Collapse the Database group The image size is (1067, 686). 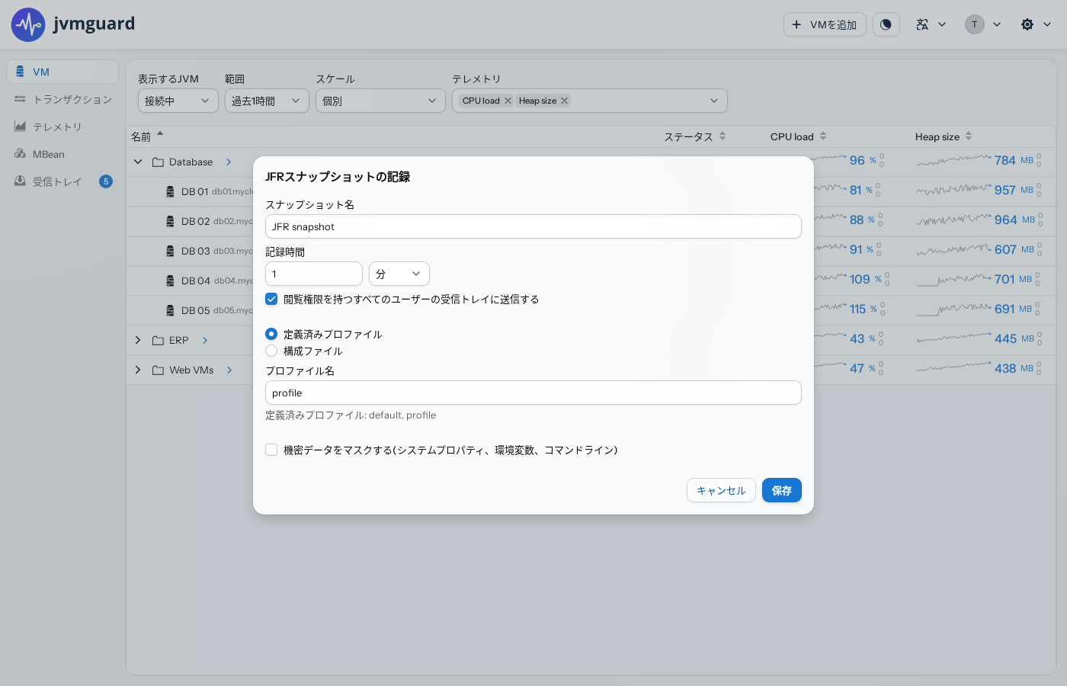pos(138,162)
